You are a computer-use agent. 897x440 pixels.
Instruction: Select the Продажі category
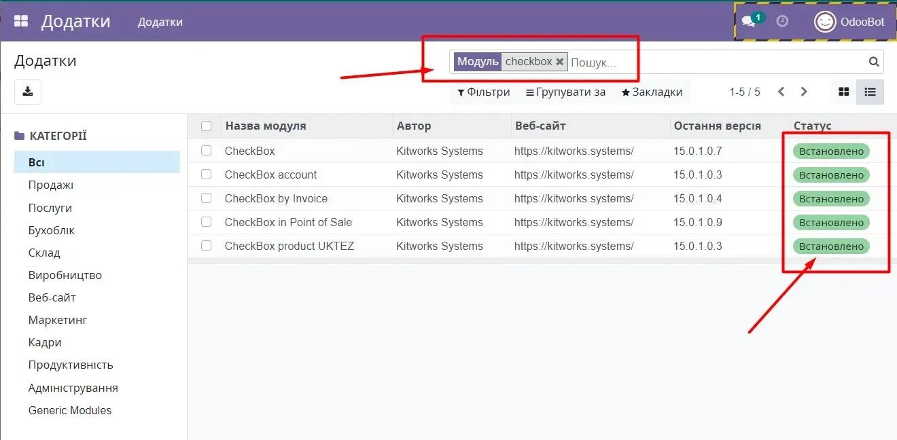pos(51,185)
